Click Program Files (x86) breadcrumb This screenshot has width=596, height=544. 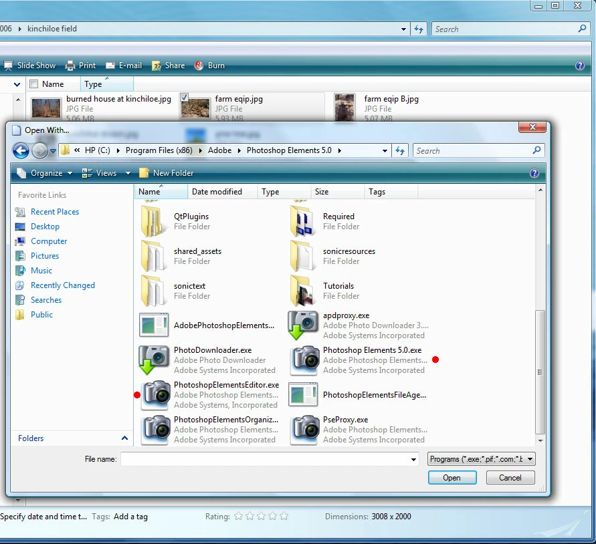tap(159, 150)
